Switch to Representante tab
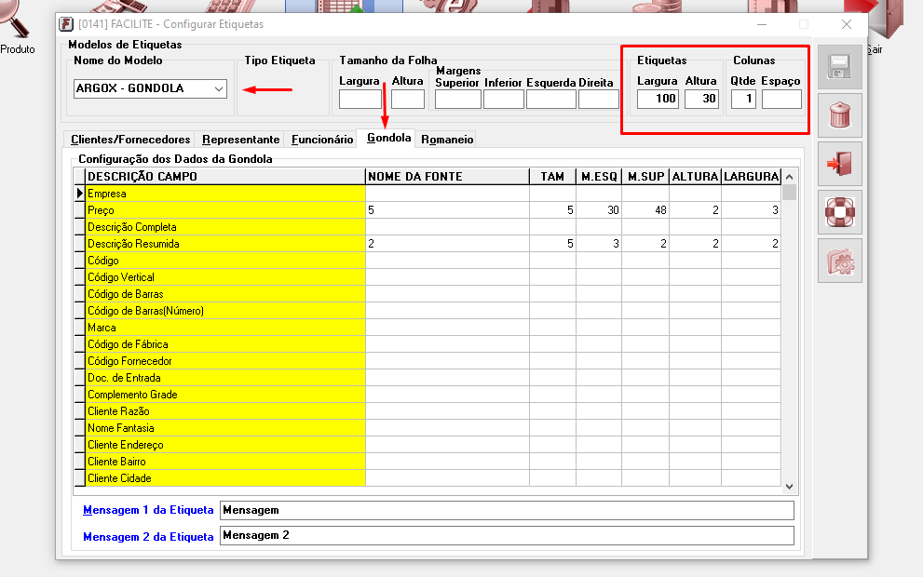Screen dimensions: 923x577 tap(240, 140)
